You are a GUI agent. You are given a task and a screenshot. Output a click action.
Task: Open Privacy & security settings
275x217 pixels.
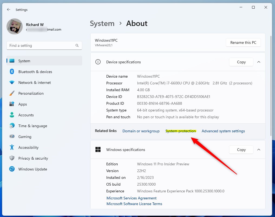[33, 158]
